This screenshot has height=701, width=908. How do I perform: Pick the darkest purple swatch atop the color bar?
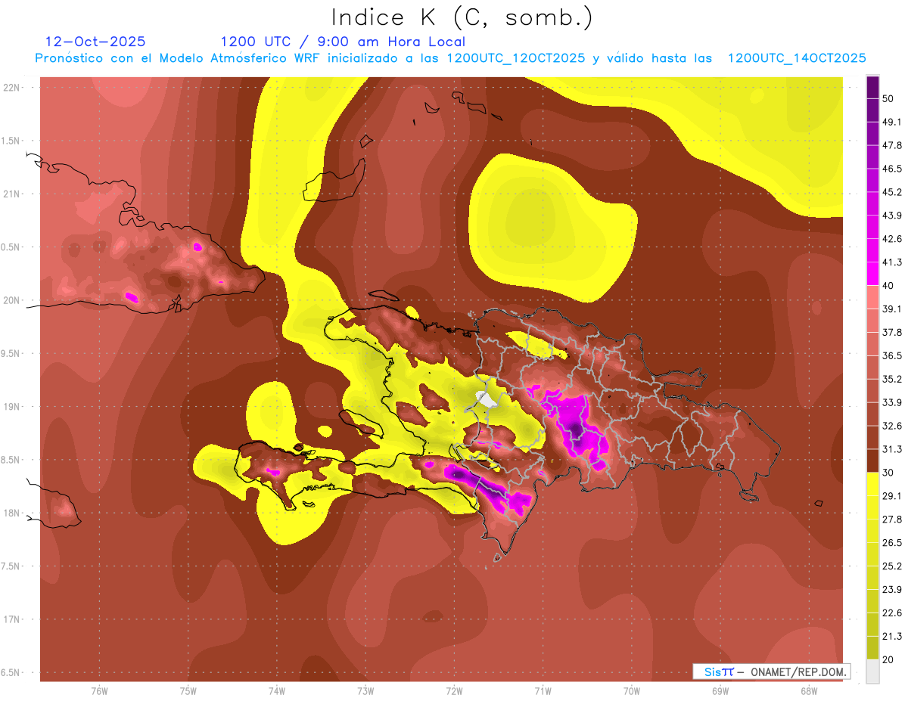tap(872, 87)
